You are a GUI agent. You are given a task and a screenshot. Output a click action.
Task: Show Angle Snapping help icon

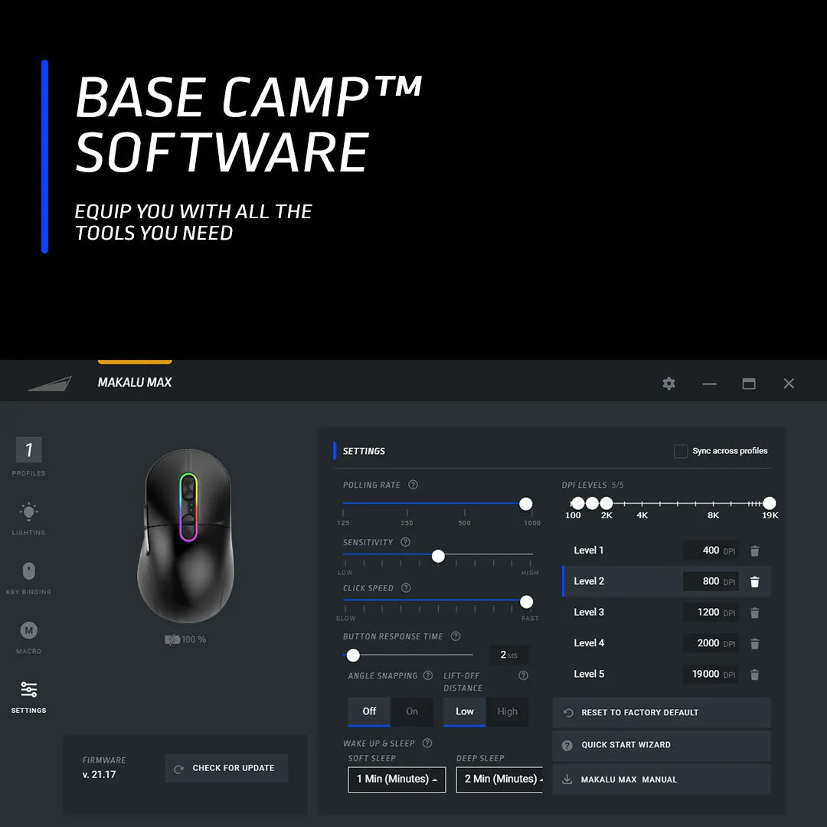coord(428,675)
